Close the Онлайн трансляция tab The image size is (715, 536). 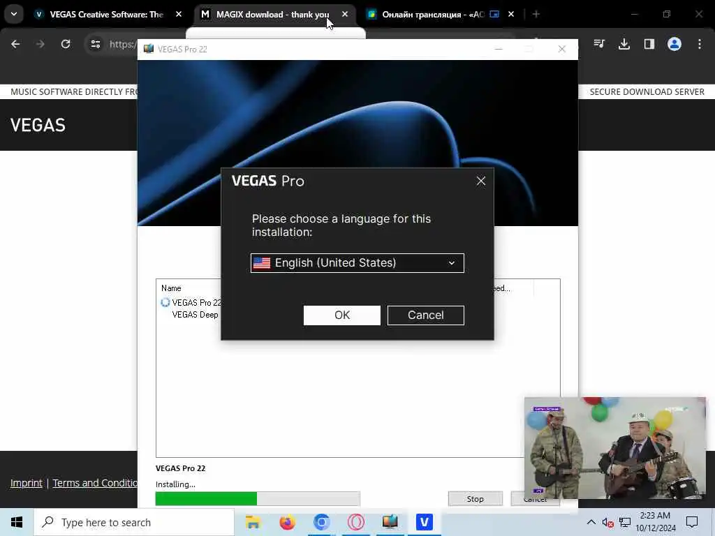point(511,15)
